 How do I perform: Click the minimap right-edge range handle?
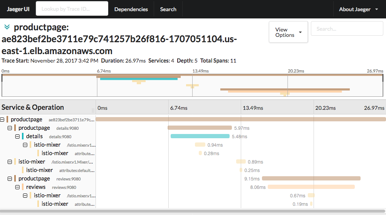[383, 78]
